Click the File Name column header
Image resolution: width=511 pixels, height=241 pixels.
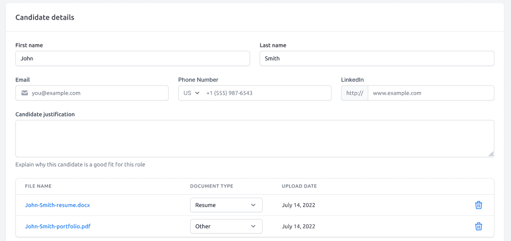point(39,186)
